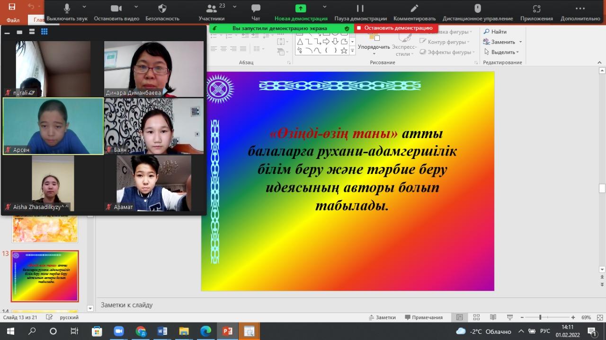
Task: Stop video in Zoom toolbar
Action: click(x=116, y=12)
